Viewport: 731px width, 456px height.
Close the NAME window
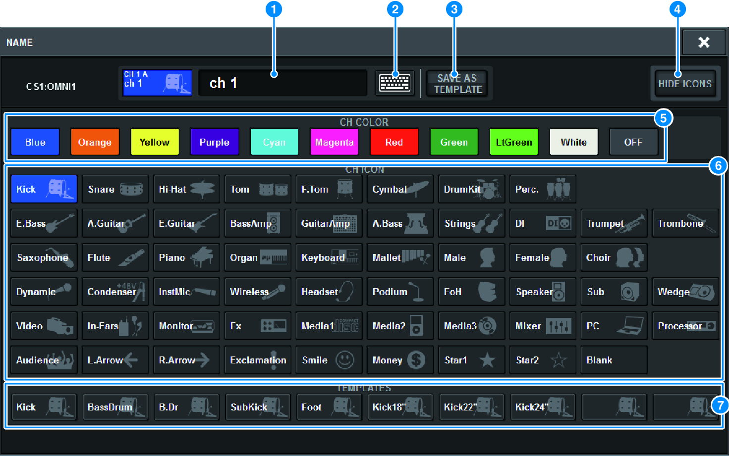[703, 43]
